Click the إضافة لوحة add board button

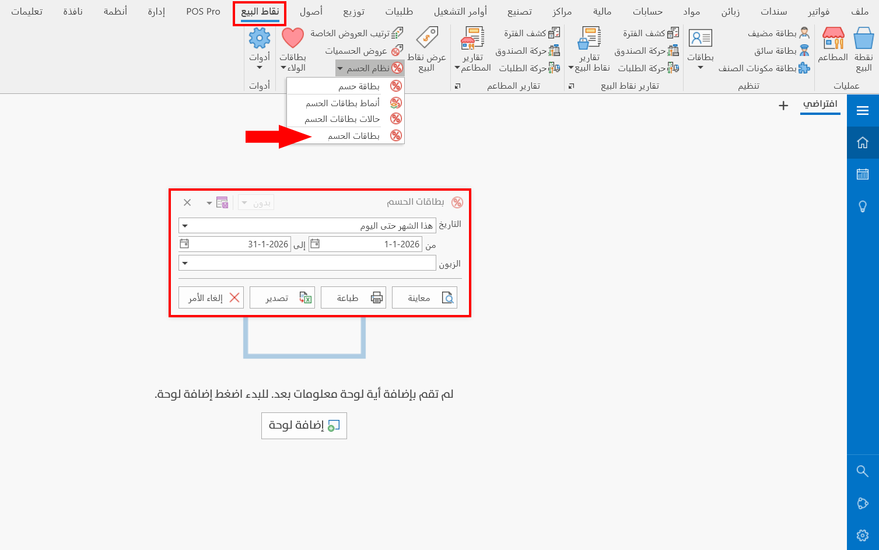[x=304, y=426]
